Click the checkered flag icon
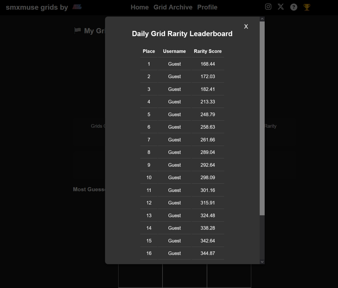 point(77,31)
